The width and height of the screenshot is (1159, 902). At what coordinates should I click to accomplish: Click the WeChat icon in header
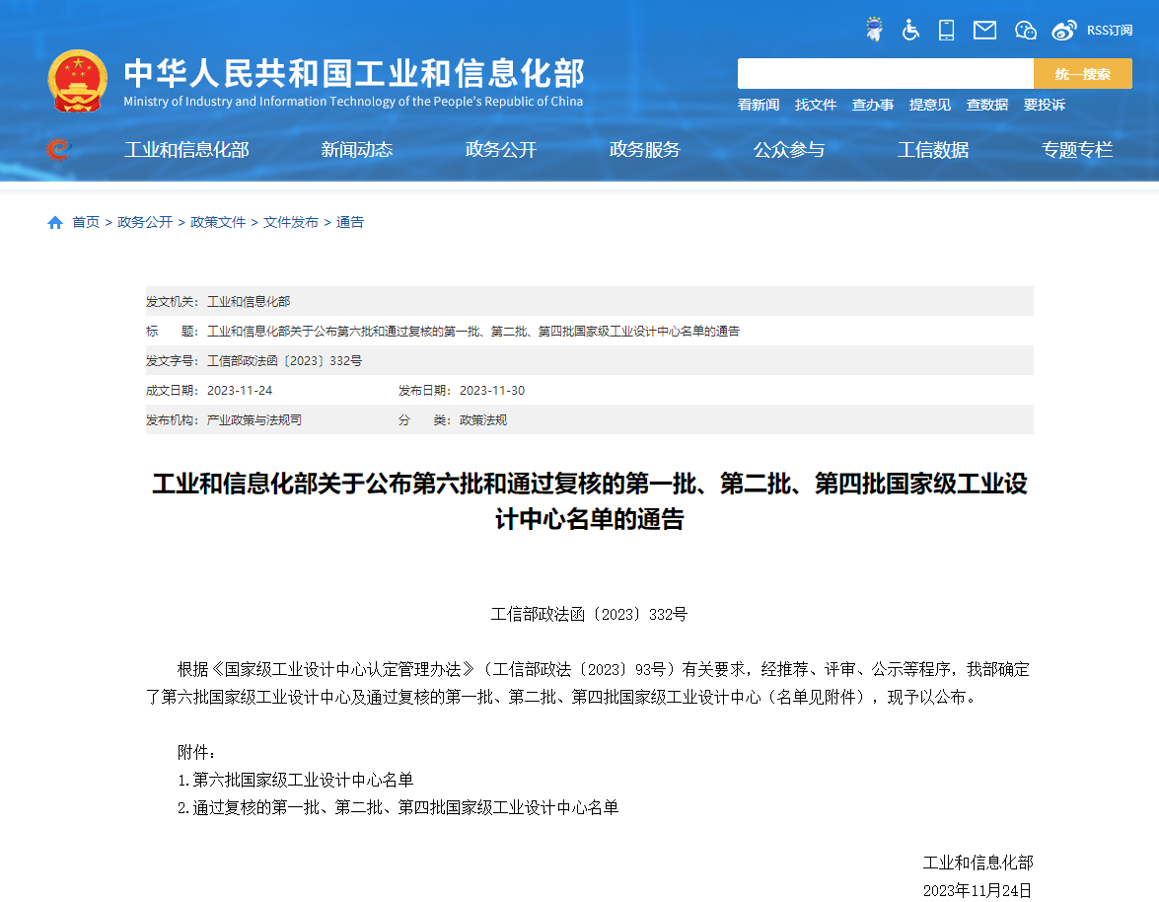[1026, 30]
